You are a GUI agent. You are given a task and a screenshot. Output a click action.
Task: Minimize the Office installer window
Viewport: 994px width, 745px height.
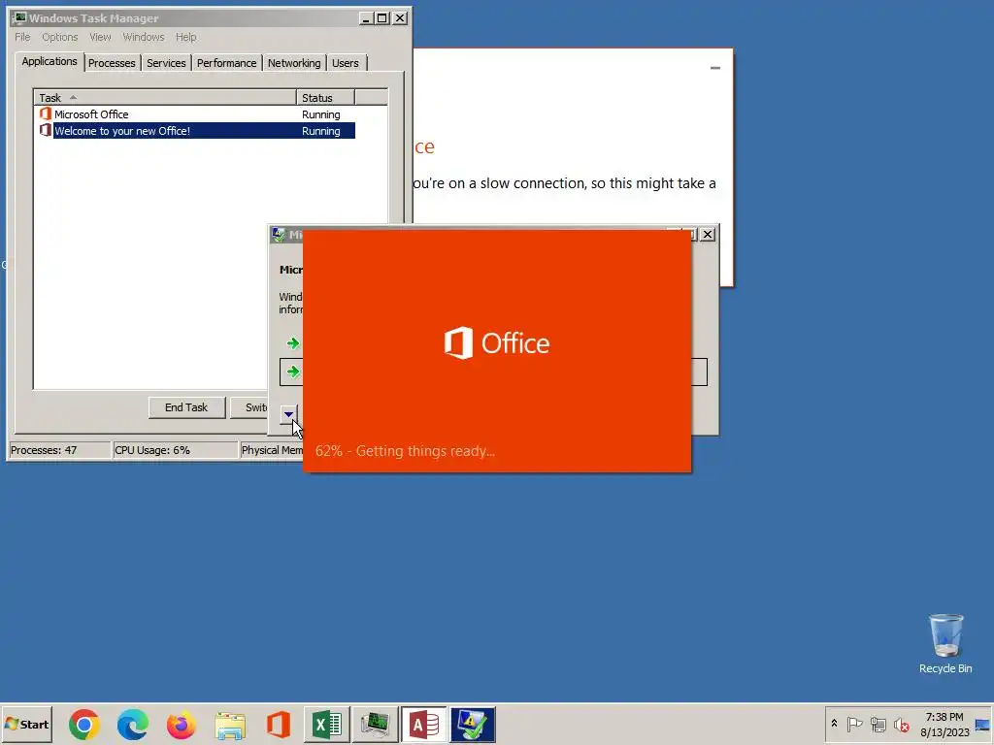coord(715,68)
